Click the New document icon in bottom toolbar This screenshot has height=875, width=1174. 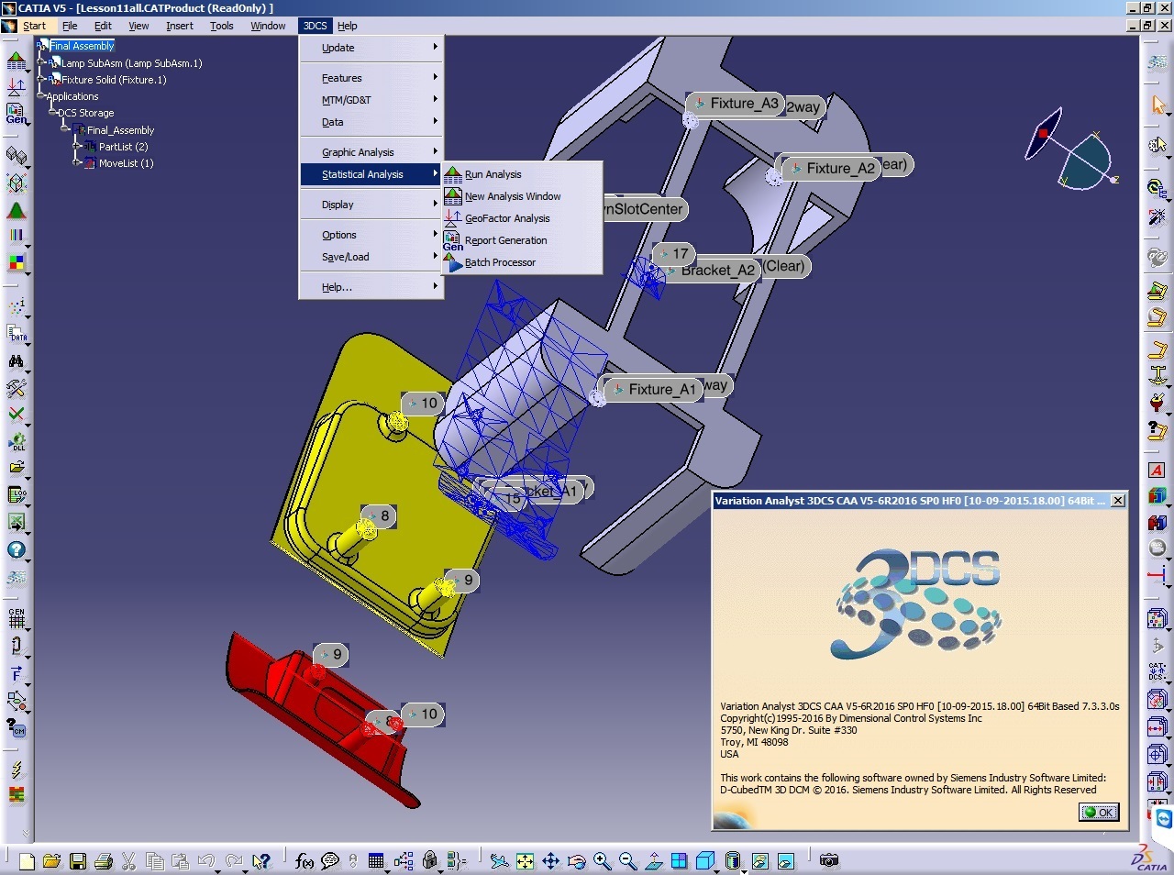pyautogui.click(x=27, y=860)
